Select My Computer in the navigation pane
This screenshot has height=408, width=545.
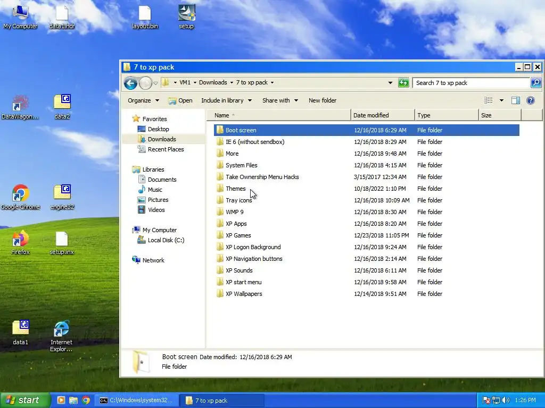(154, 229)
